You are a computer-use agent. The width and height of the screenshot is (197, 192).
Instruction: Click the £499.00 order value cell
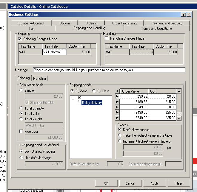click(134, 113)
